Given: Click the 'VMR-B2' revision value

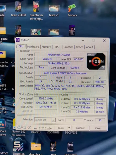Looking at the screenshot, I should pos(100,82).
